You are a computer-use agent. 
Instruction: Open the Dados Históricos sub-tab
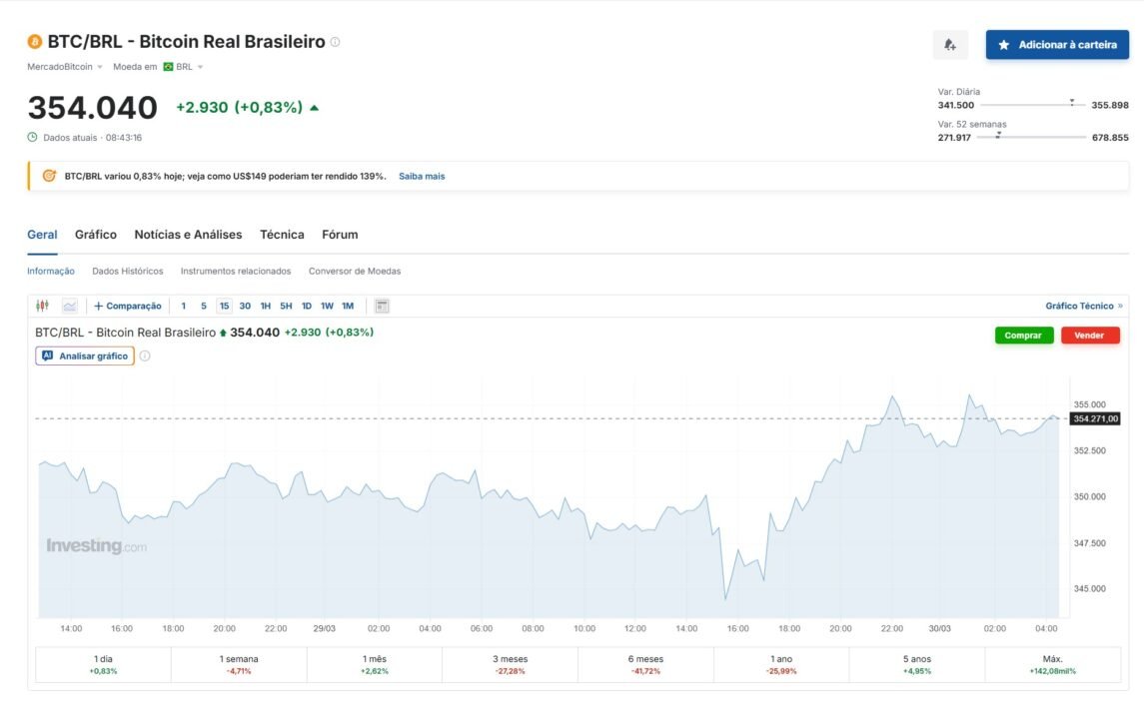click(x=128, y=271)
